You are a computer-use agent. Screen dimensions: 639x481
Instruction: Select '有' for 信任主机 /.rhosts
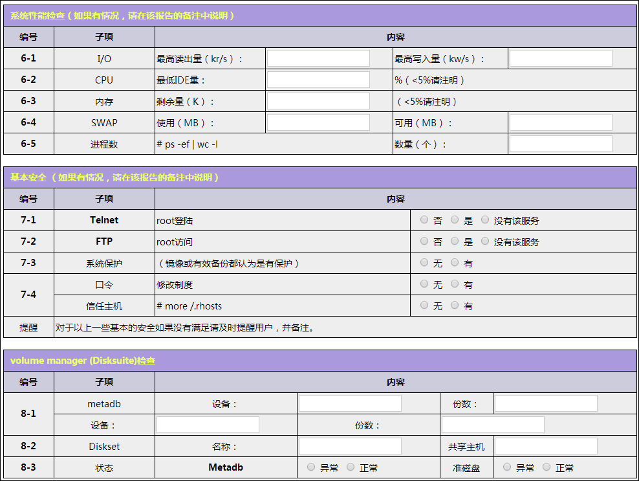(x=455, y=306)
